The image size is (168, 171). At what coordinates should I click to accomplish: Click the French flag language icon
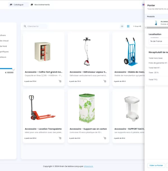[143, 4]
